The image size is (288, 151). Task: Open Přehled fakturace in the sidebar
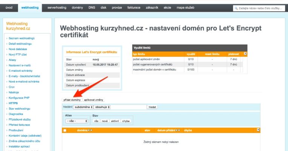coord(19,125)
